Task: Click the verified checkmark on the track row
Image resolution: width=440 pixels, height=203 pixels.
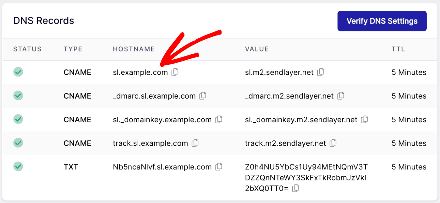Action: pos(18,143)
